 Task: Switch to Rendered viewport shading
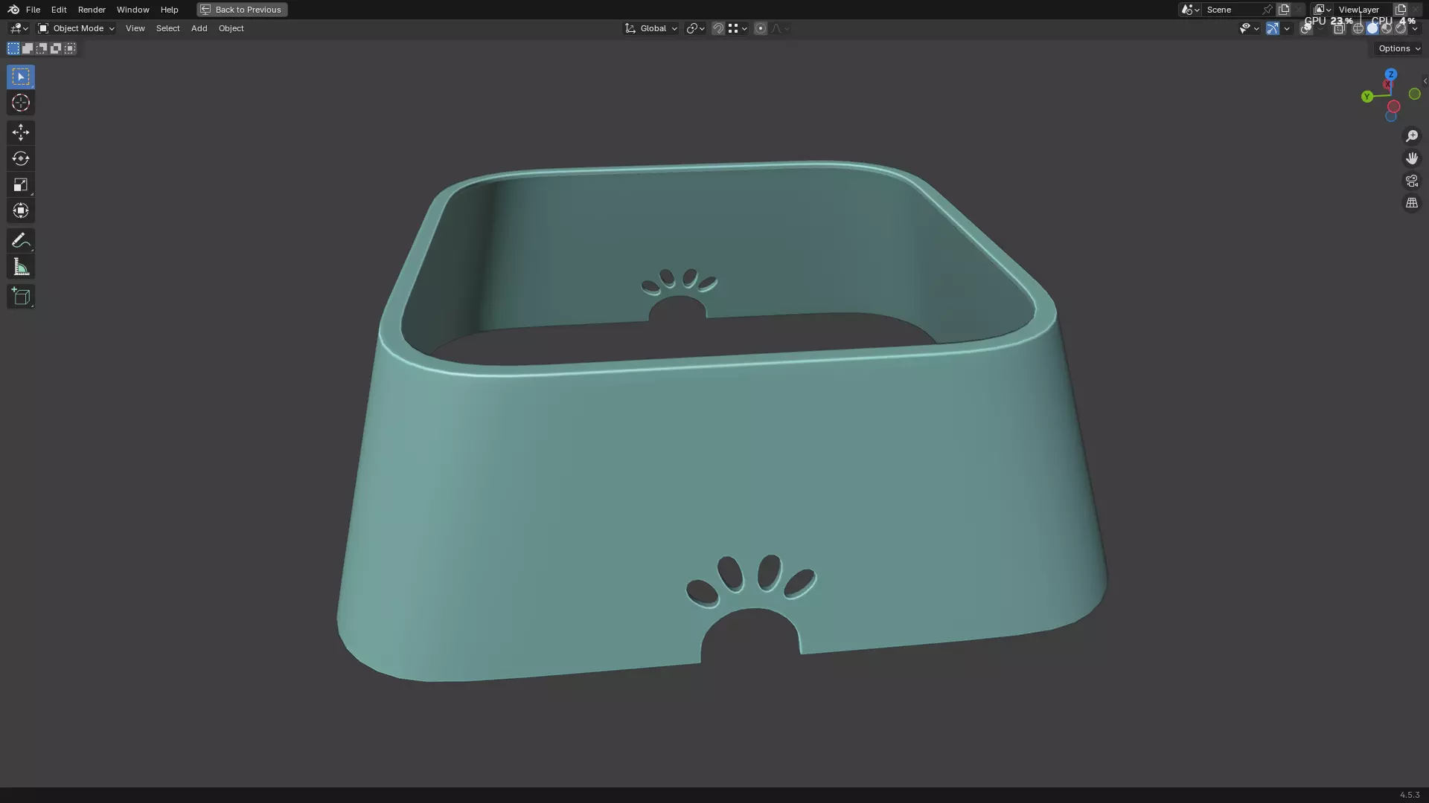(1401, 28)
